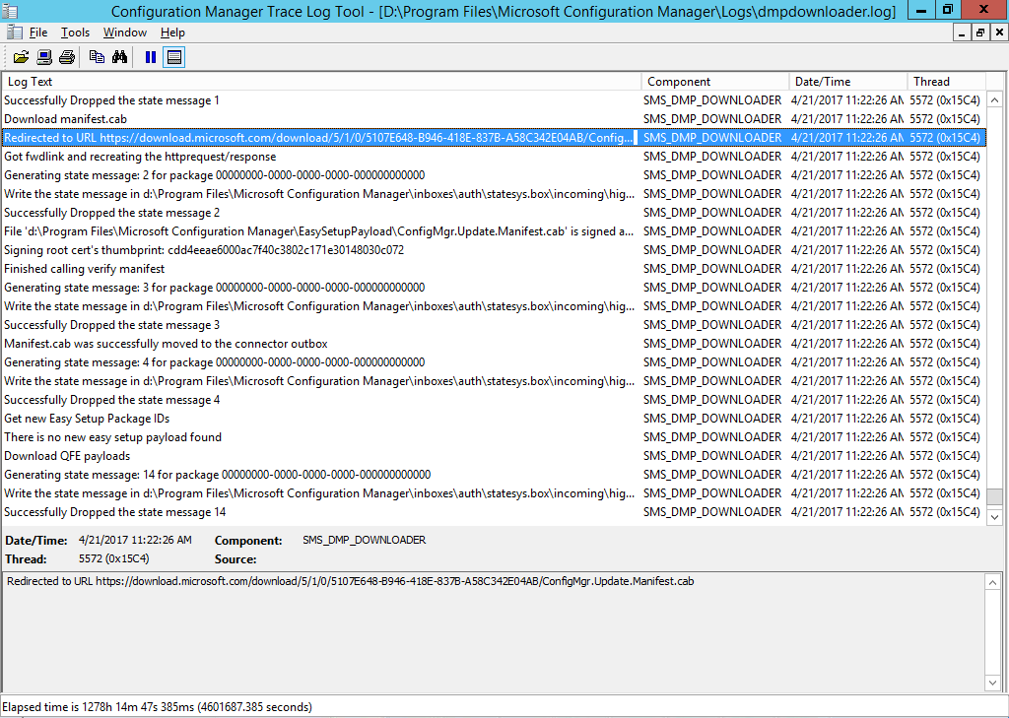The image size is (1009, 718).
Task: Click the SMS_DMP_DOWNLOADER cell in 'Download manifest.cab' row
Action: click(712, 119)
